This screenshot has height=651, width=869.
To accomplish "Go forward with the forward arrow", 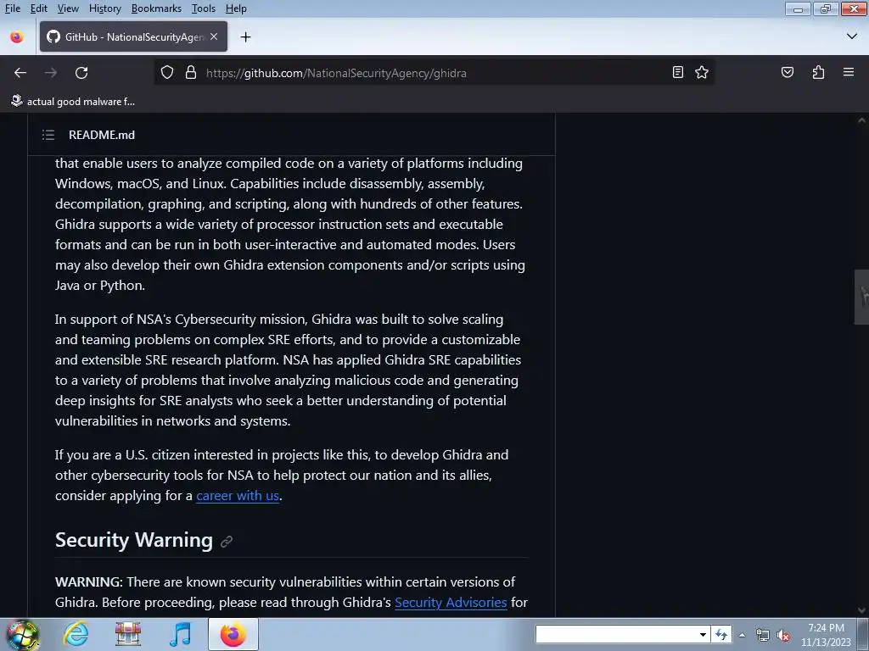I will tap(51, 73).
